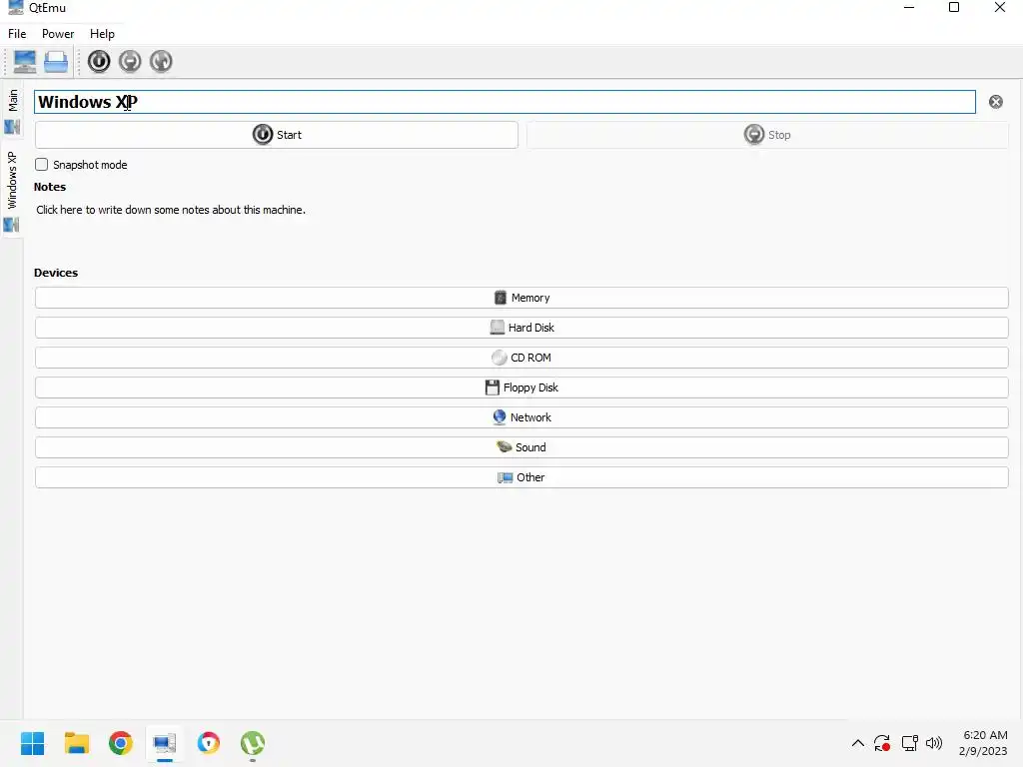The width and height of the screenshot is (1023, 767).
Task: Open the Power menu
Action: [58, 34]
